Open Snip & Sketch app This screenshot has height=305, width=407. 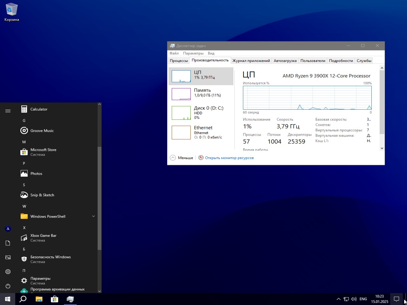(42, 195)
